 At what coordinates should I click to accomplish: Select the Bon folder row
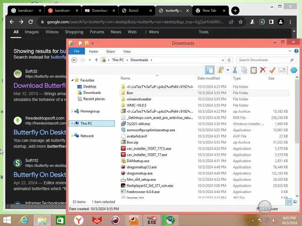coord(204,93)
